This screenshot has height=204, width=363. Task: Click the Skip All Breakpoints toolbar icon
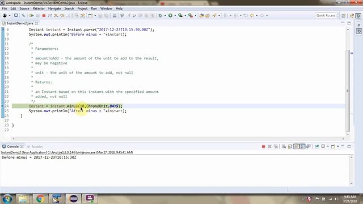(x=23, y=15)
